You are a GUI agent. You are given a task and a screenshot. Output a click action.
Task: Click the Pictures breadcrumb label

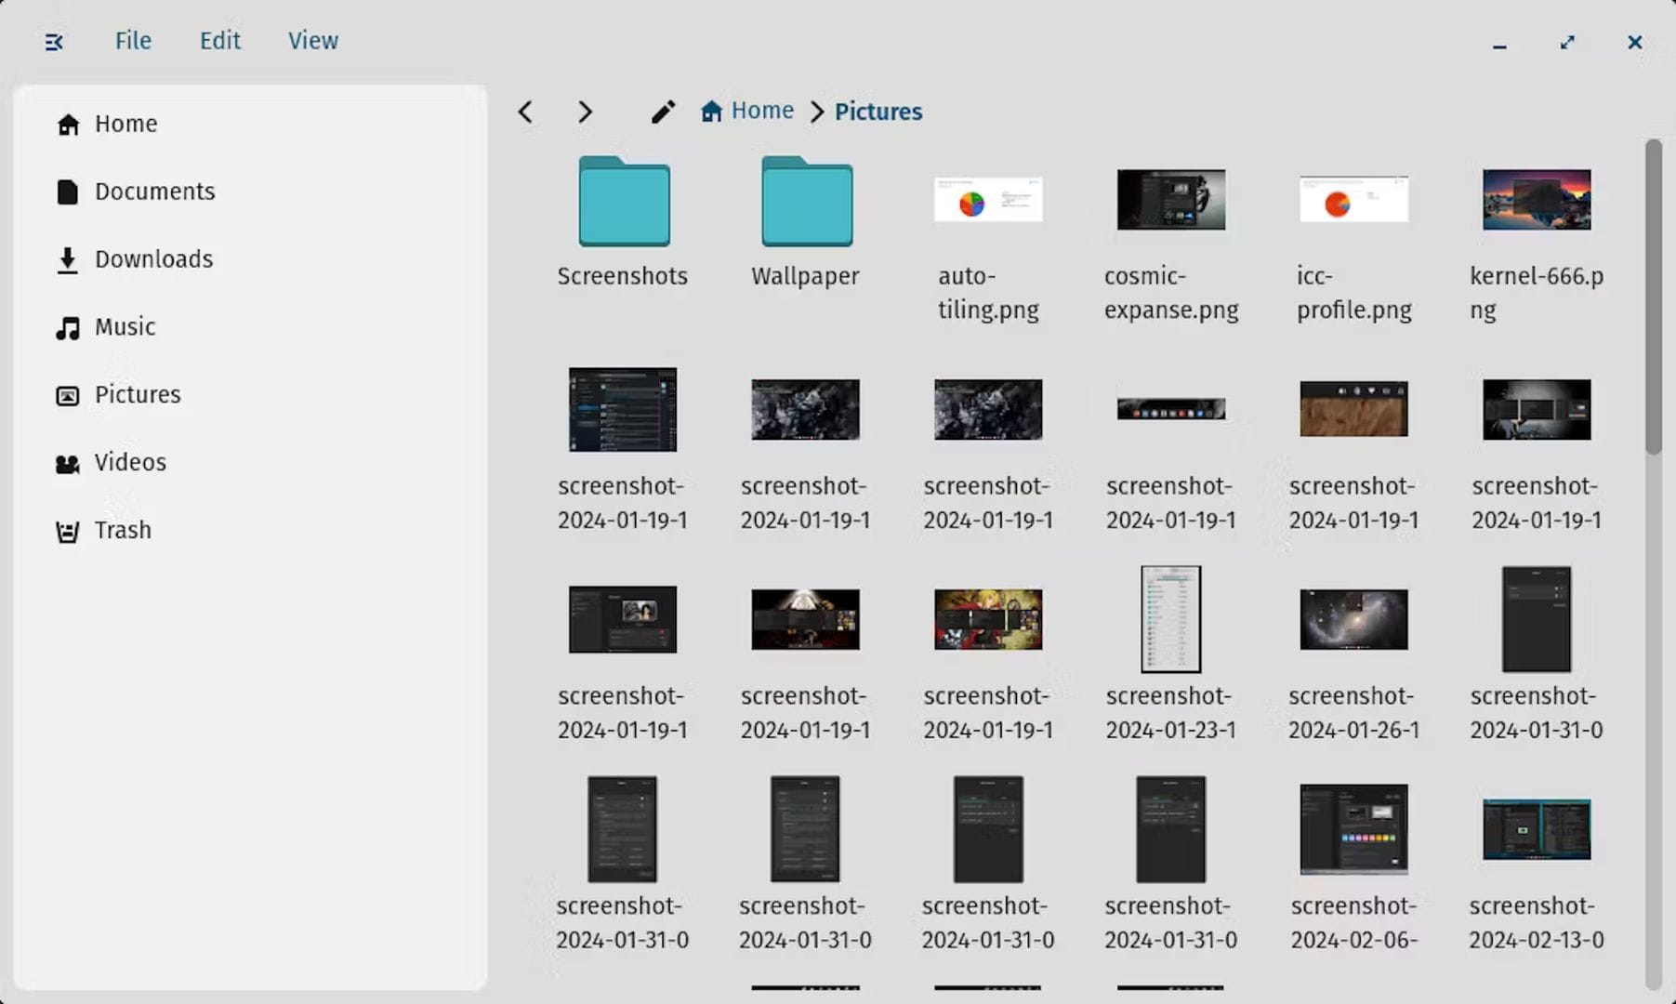click(x=878, y=111)
